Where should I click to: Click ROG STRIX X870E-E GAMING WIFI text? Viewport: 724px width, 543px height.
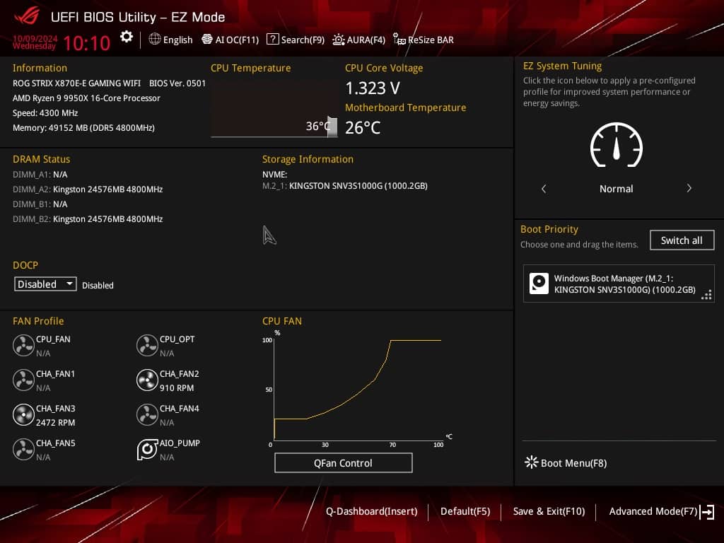[76, 83]
